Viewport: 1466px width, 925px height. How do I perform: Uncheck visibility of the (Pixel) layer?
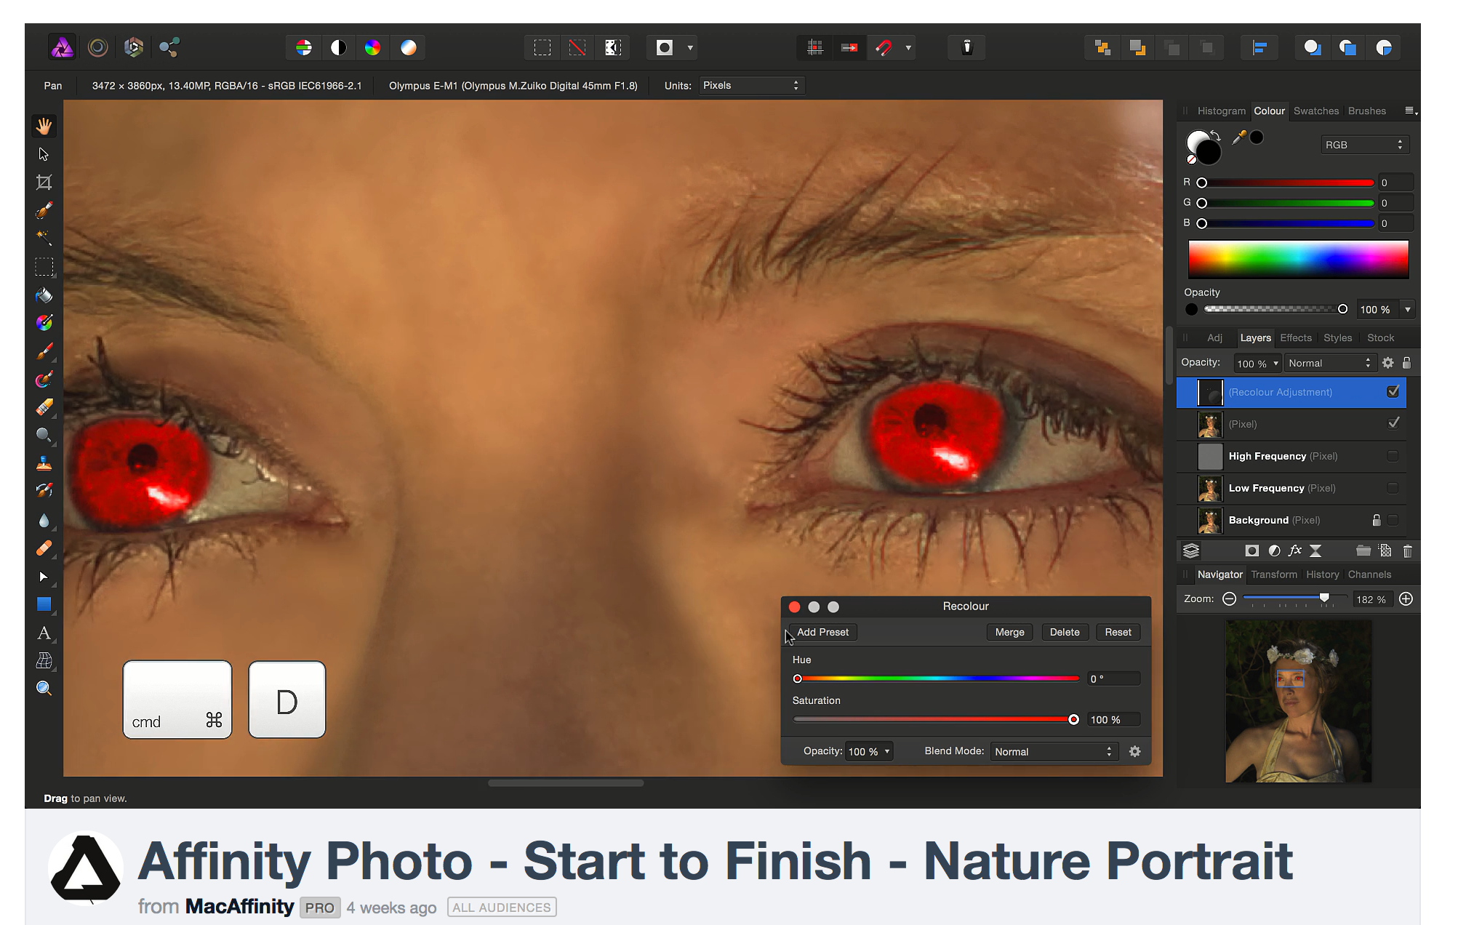1393,423
